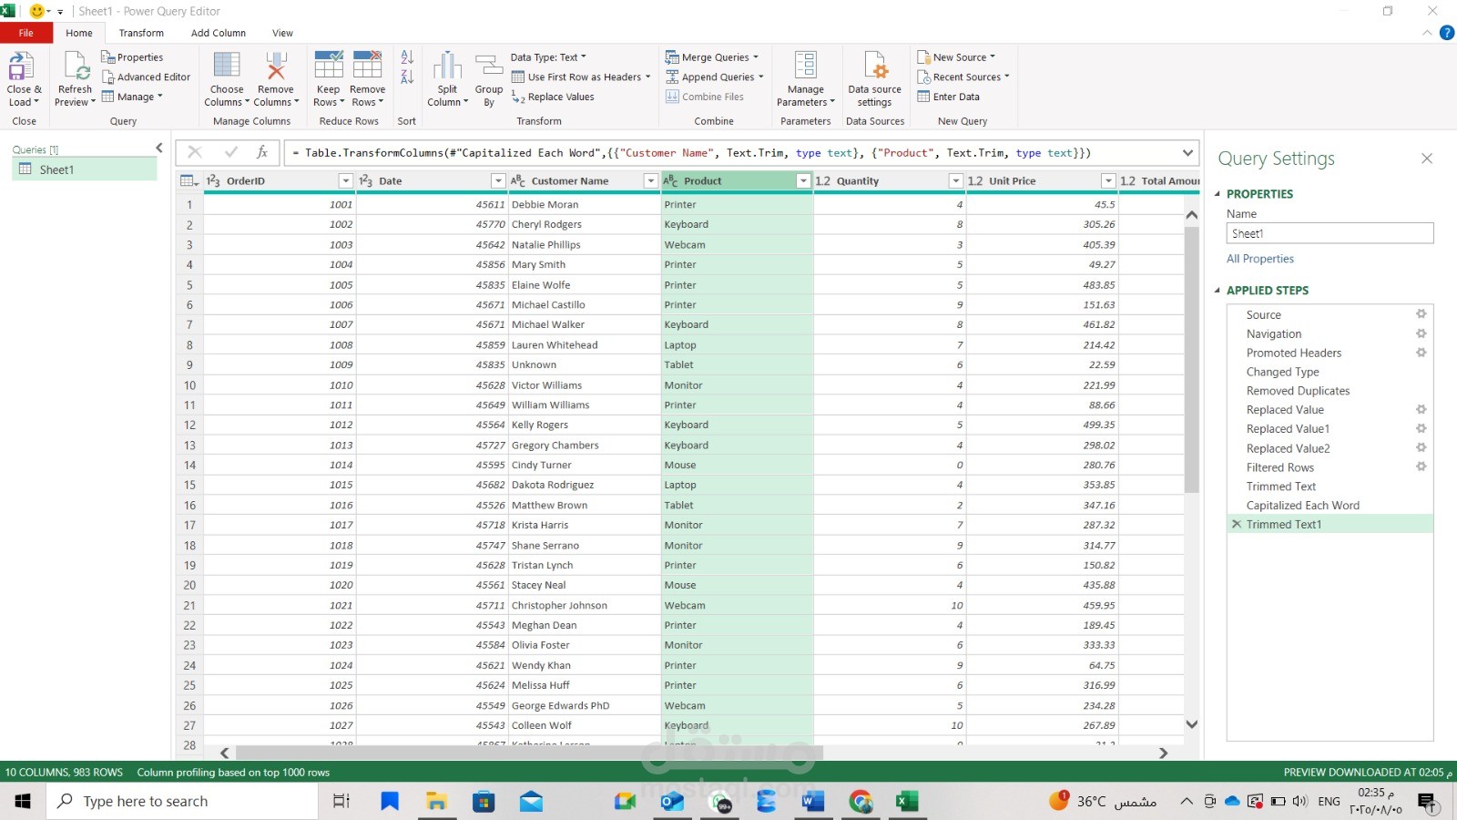Sort ascending using the A-Z icon
Screen dimensions: 1457x820
(407, 57)
